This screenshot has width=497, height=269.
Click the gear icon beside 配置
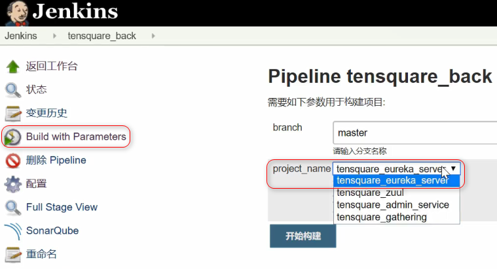point(13,184)
